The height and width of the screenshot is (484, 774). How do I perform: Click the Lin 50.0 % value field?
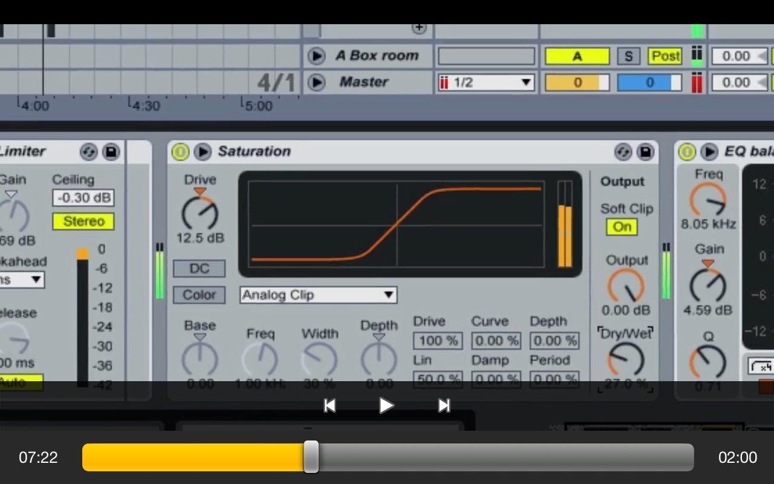(438, 379)
